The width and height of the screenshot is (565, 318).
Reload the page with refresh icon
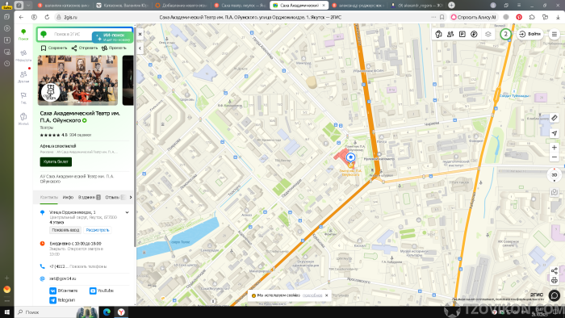(47, 17)
